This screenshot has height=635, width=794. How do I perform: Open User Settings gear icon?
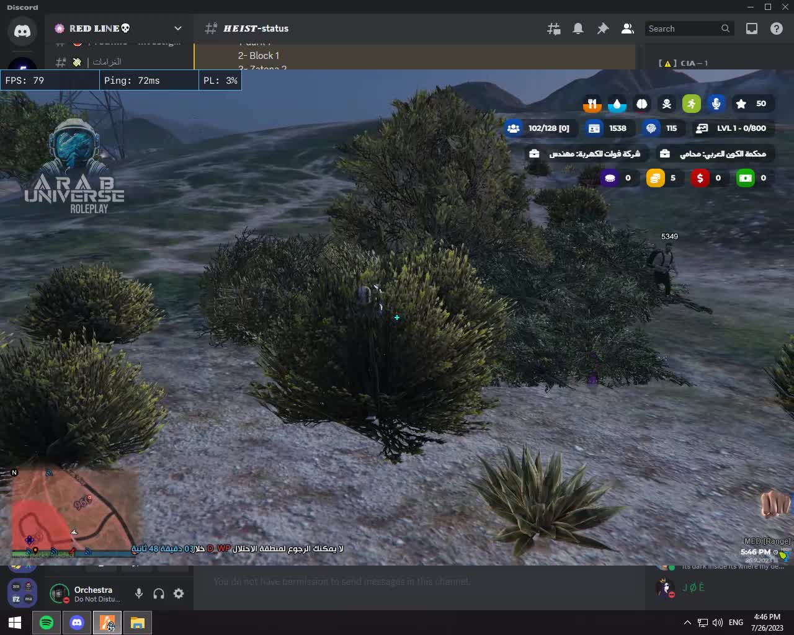pos(179,593)
